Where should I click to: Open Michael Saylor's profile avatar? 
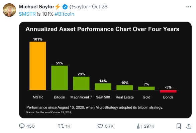coord(9,10)
